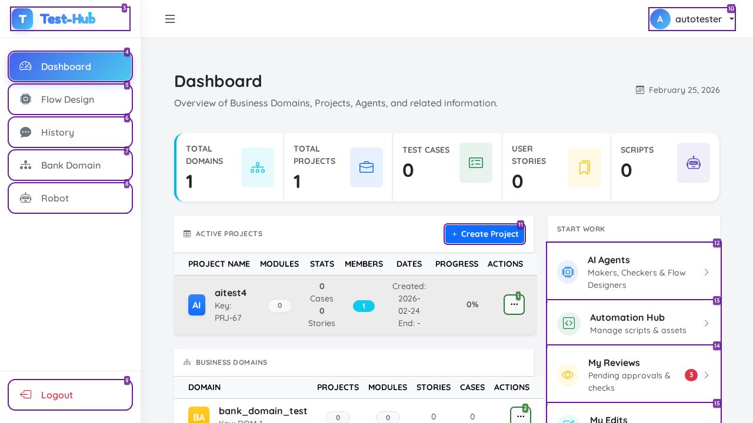The width and height of the screenshot is (753, 423).
Task: Click the Create Project button
Action: point(485,234)
